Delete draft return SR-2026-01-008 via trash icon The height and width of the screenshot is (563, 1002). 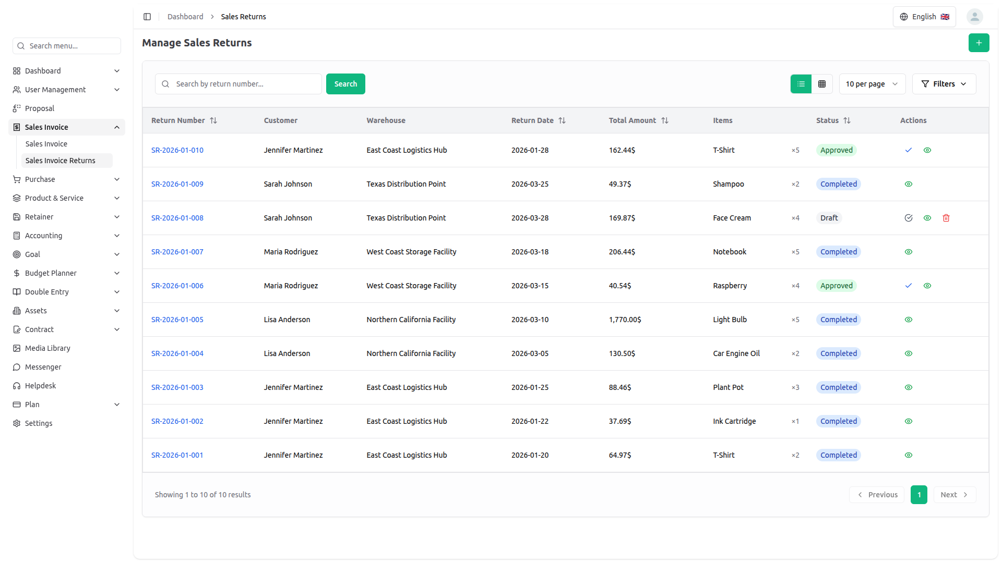pyautogui.click(x=946, y=218)
